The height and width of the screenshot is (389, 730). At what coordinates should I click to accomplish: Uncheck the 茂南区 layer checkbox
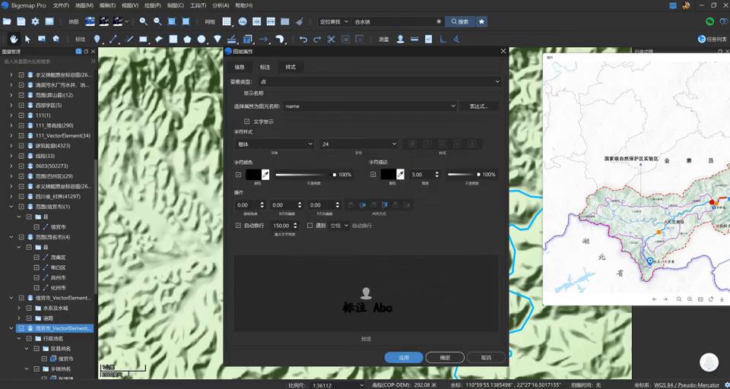pos(36,258)
